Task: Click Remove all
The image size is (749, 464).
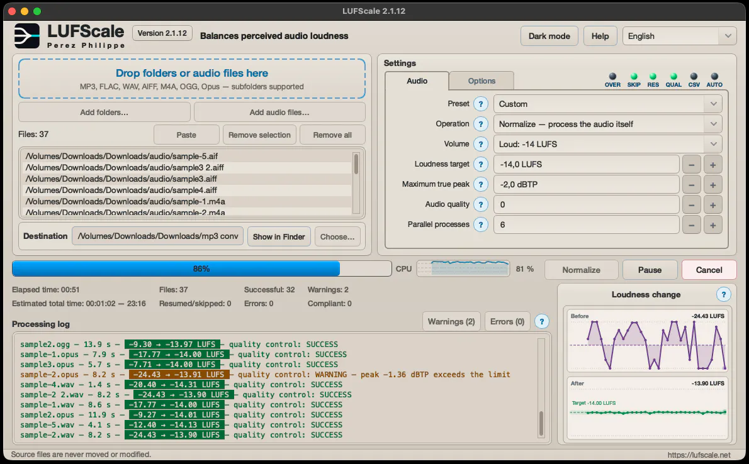Action: point(332,135)
